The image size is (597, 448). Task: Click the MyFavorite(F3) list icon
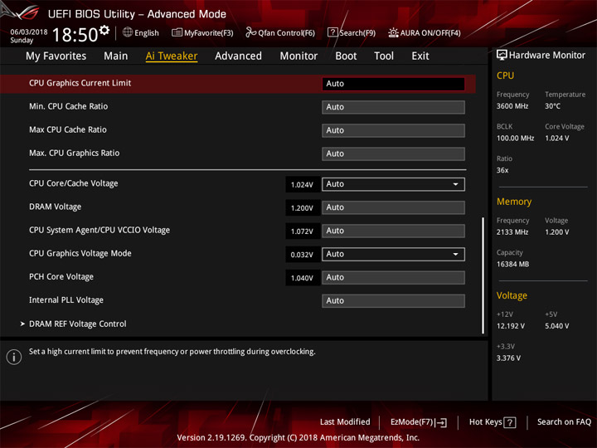(177, 32)
